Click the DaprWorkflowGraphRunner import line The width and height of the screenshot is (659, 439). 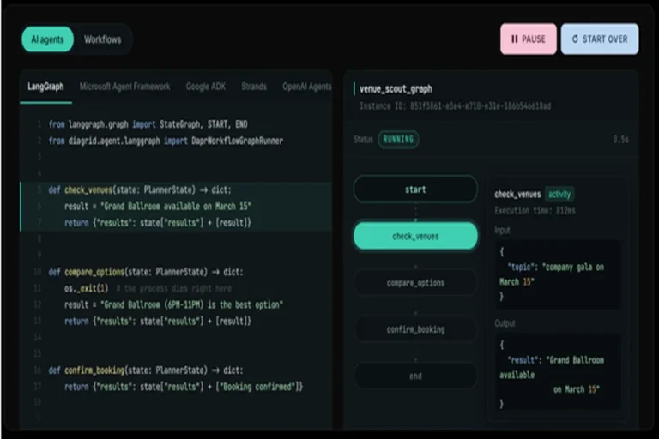click(x=166, y=141)
